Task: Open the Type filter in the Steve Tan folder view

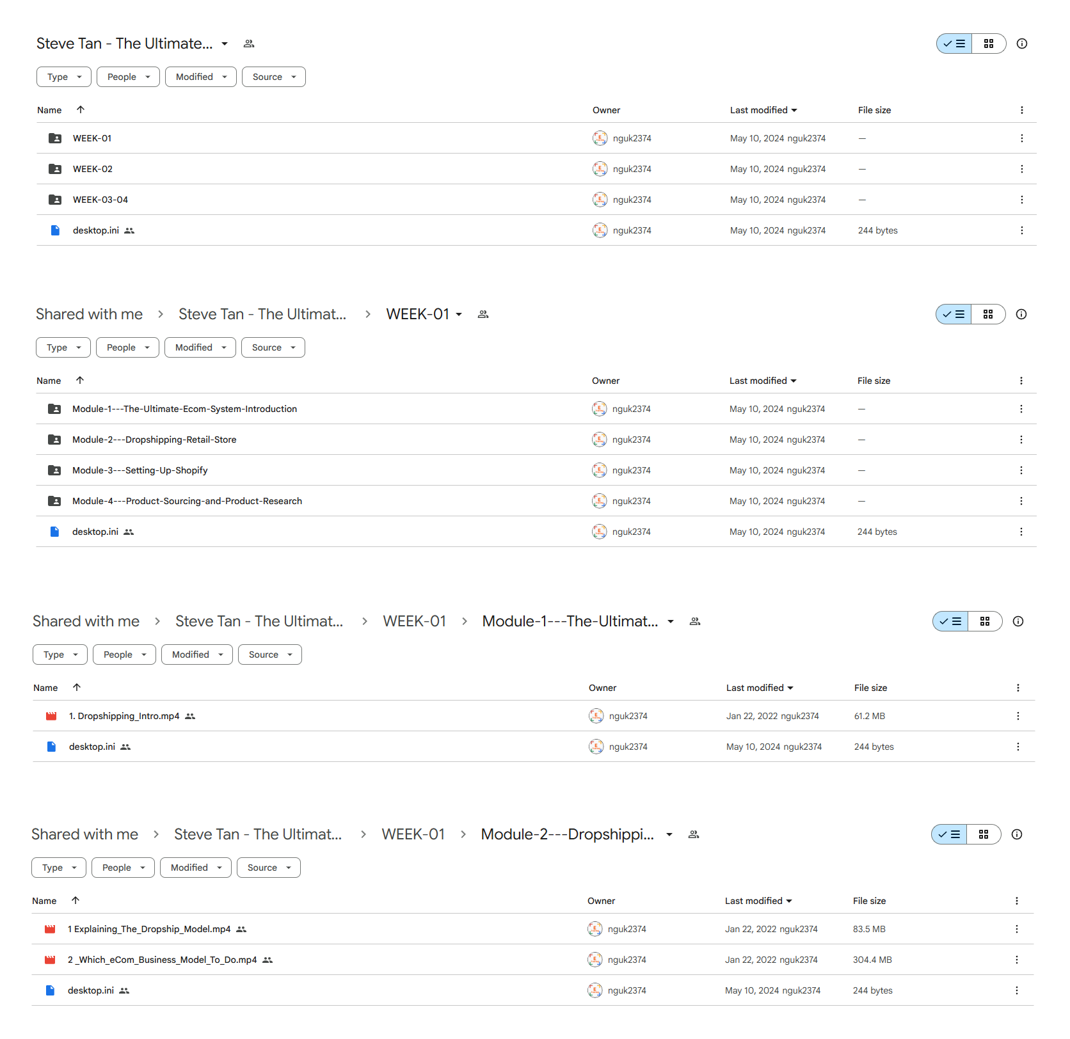Action: pos(64,77)
